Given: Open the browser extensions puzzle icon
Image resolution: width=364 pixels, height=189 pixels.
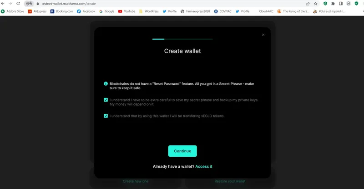Looking at the screenshot, I should click(333, 4).
